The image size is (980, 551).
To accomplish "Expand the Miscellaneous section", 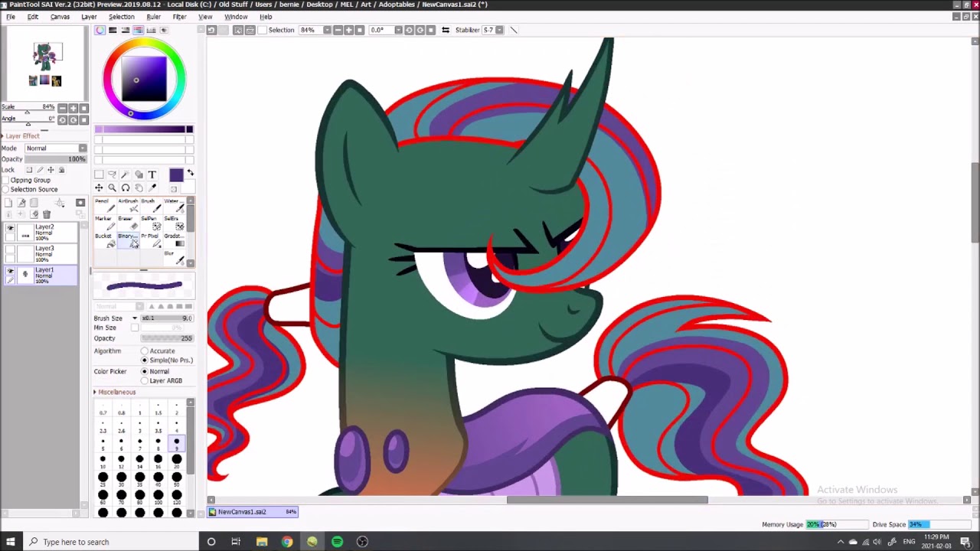I will point(115,392).
